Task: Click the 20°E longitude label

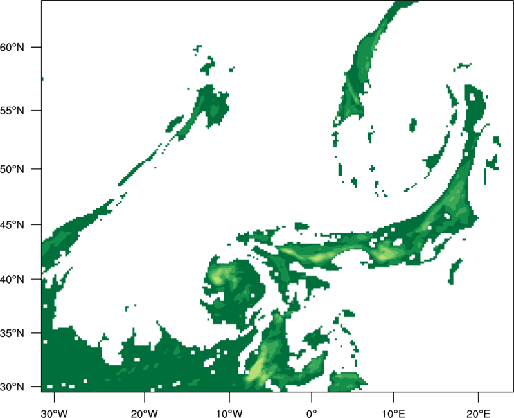Action: 478,413
